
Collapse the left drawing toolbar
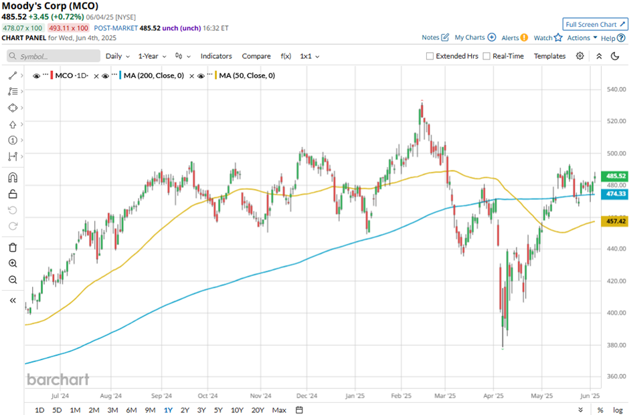click(13, 301)
